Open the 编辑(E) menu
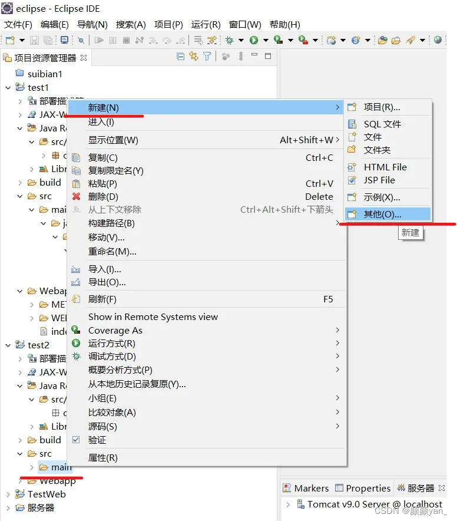The width and height of the screenshot is (457, 521). 54,25
